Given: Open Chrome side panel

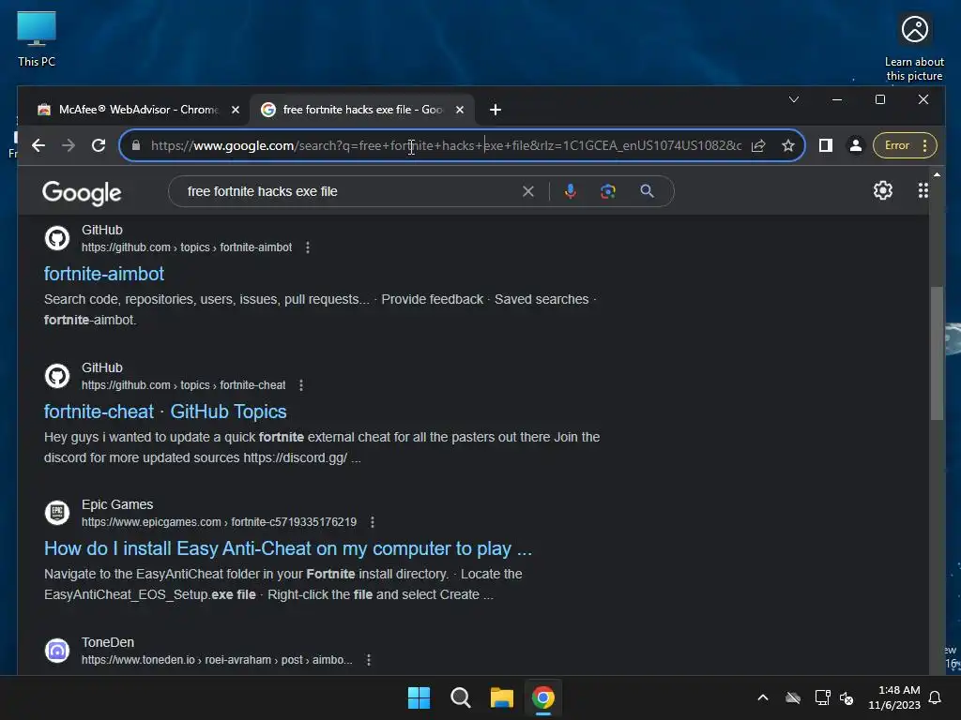Looking at the screenshot, I should (826, 145).
